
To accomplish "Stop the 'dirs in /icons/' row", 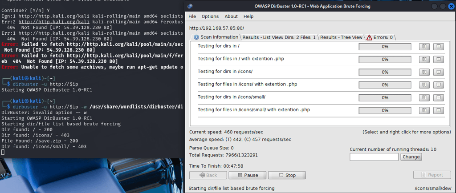I will 439,72.
